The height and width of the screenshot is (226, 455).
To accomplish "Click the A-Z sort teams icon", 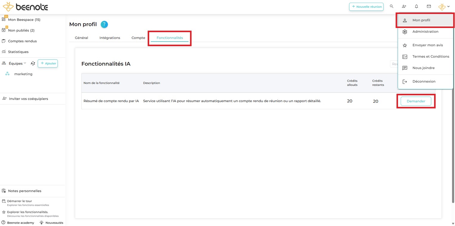I will click(x=33, y=63).
